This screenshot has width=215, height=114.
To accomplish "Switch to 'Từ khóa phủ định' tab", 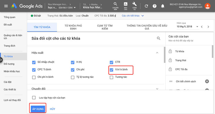I will [x=73, y=27].
